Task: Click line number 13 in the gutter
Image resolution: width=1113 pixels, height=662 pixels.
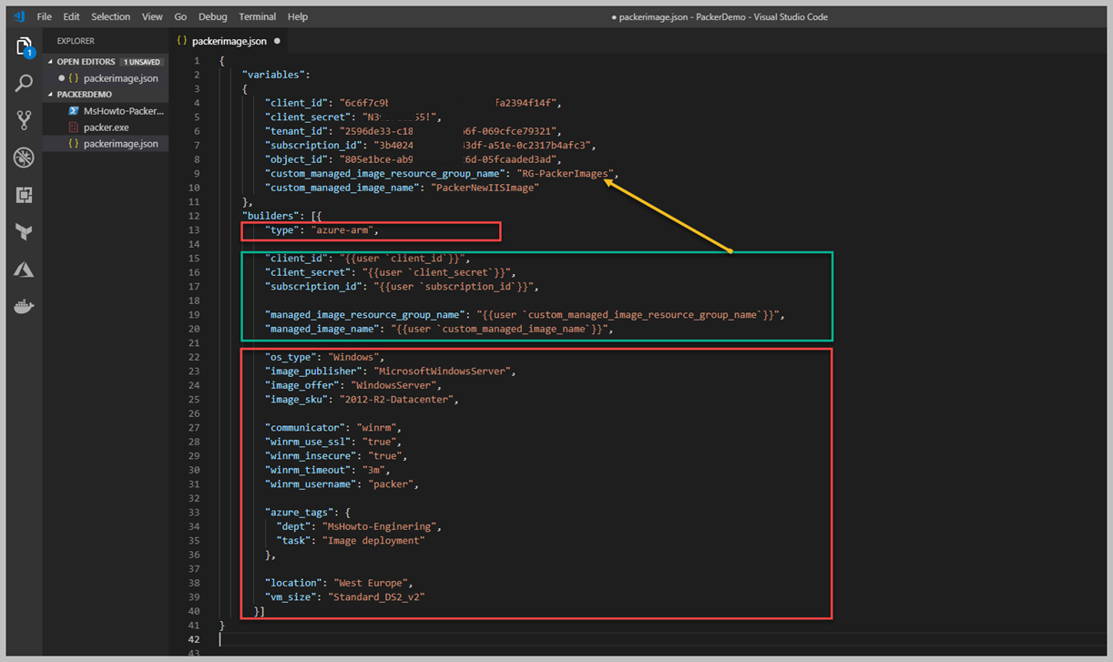Action: [x=194, y=230]
